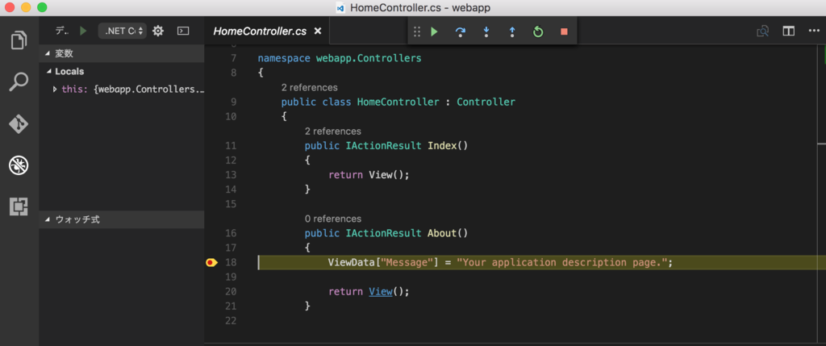Step over in debug toolbar
Viewport: 826px width, 346px height.
coord(460,32)
